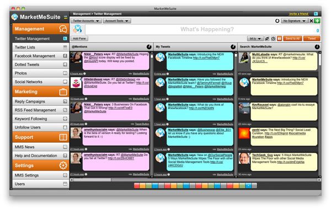
Task: Click the Search: MarketMeSuite pane header icon
Action: [x=317, y=47]
